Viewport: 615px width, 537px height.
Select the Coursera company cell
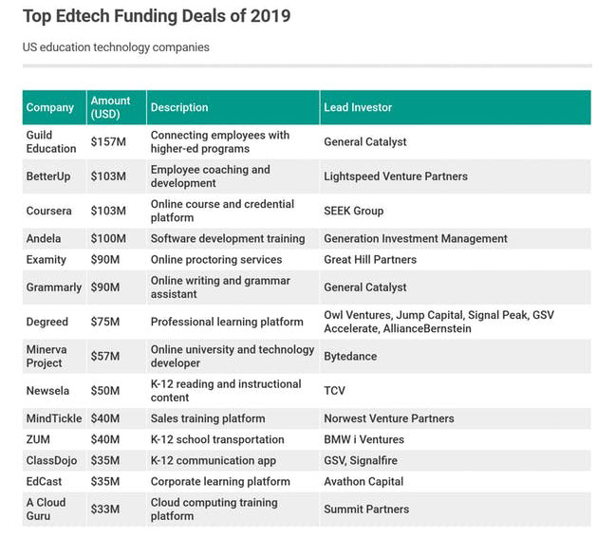[x=54, y=211]
